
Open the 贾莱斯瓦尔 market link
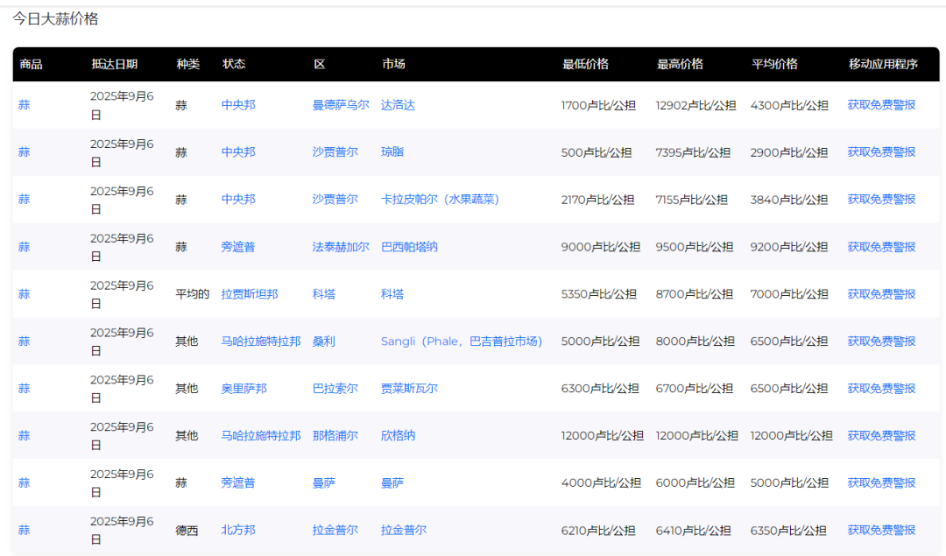(x=409, y=389)
